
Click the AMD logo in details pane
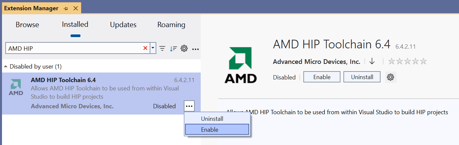(240, 65)
